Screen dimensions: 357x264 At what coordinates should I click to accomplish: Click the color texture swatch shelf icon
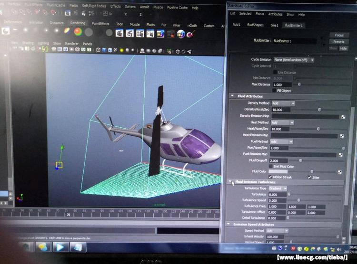(x=160, y=34)
